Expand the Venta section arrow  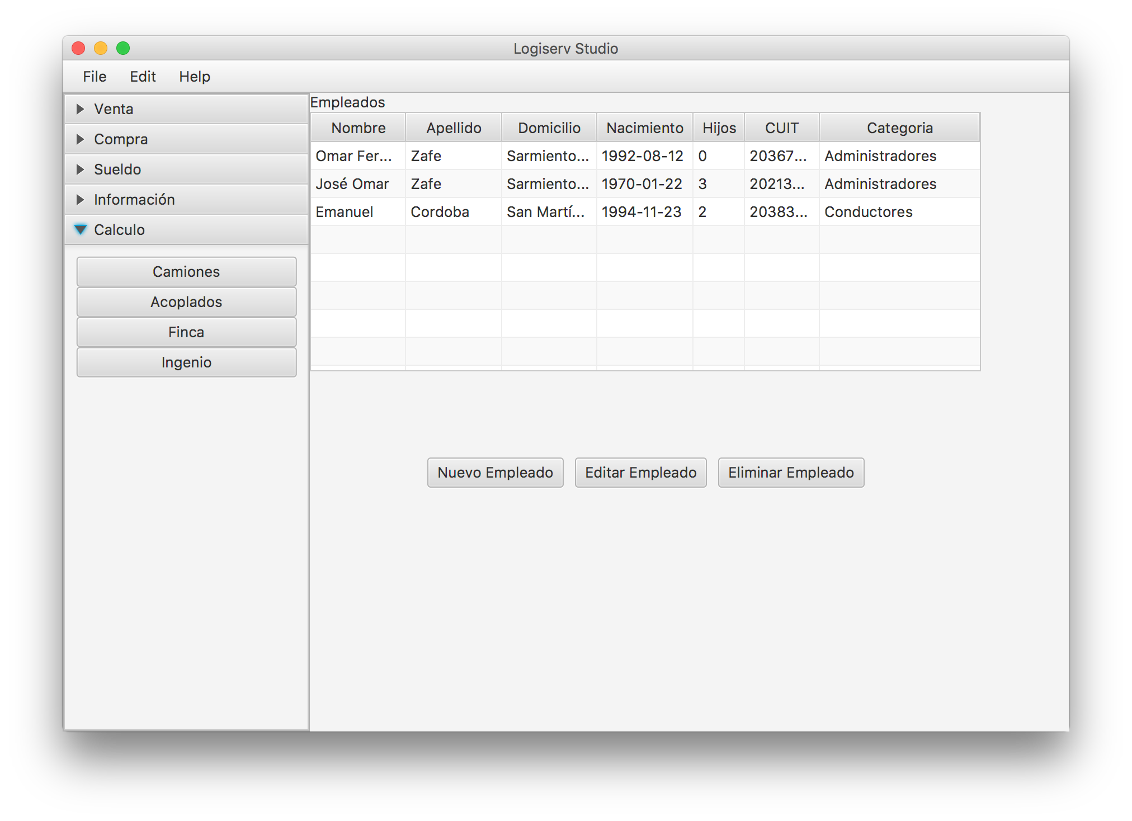tap(80, 109)
